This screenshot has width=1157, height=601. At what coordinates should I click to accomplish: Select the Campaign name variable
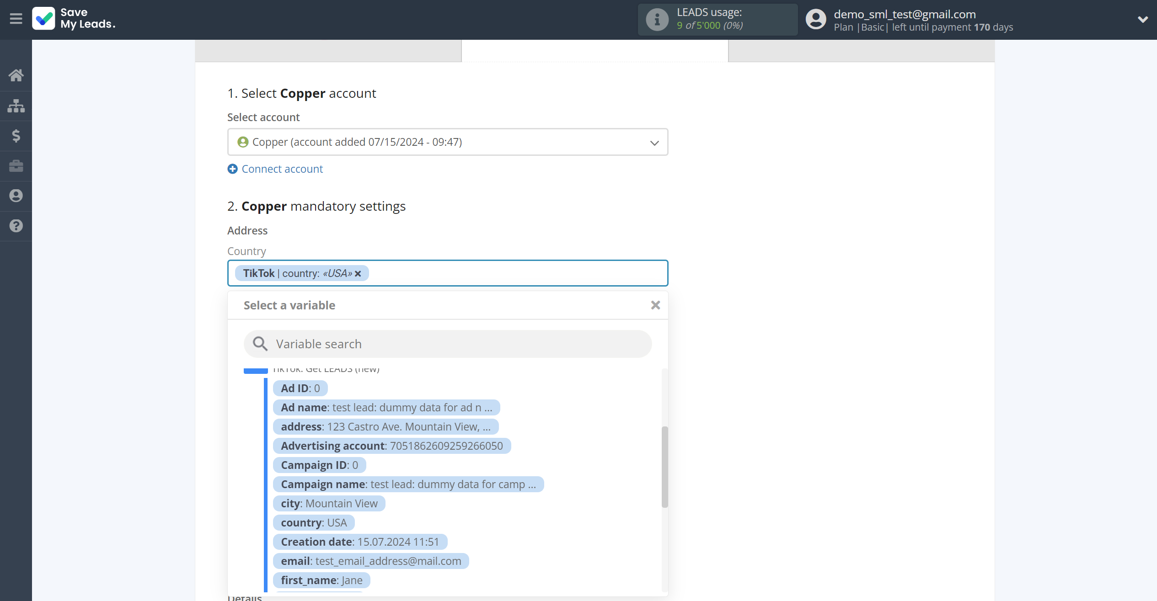[408, 484]
